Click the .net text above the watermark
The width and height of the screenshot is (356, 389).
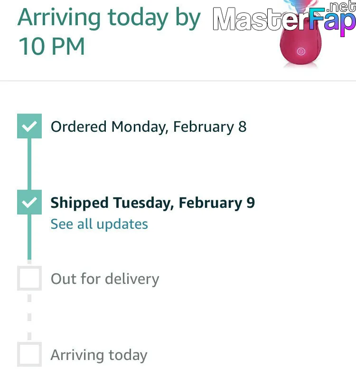[342, 7]
